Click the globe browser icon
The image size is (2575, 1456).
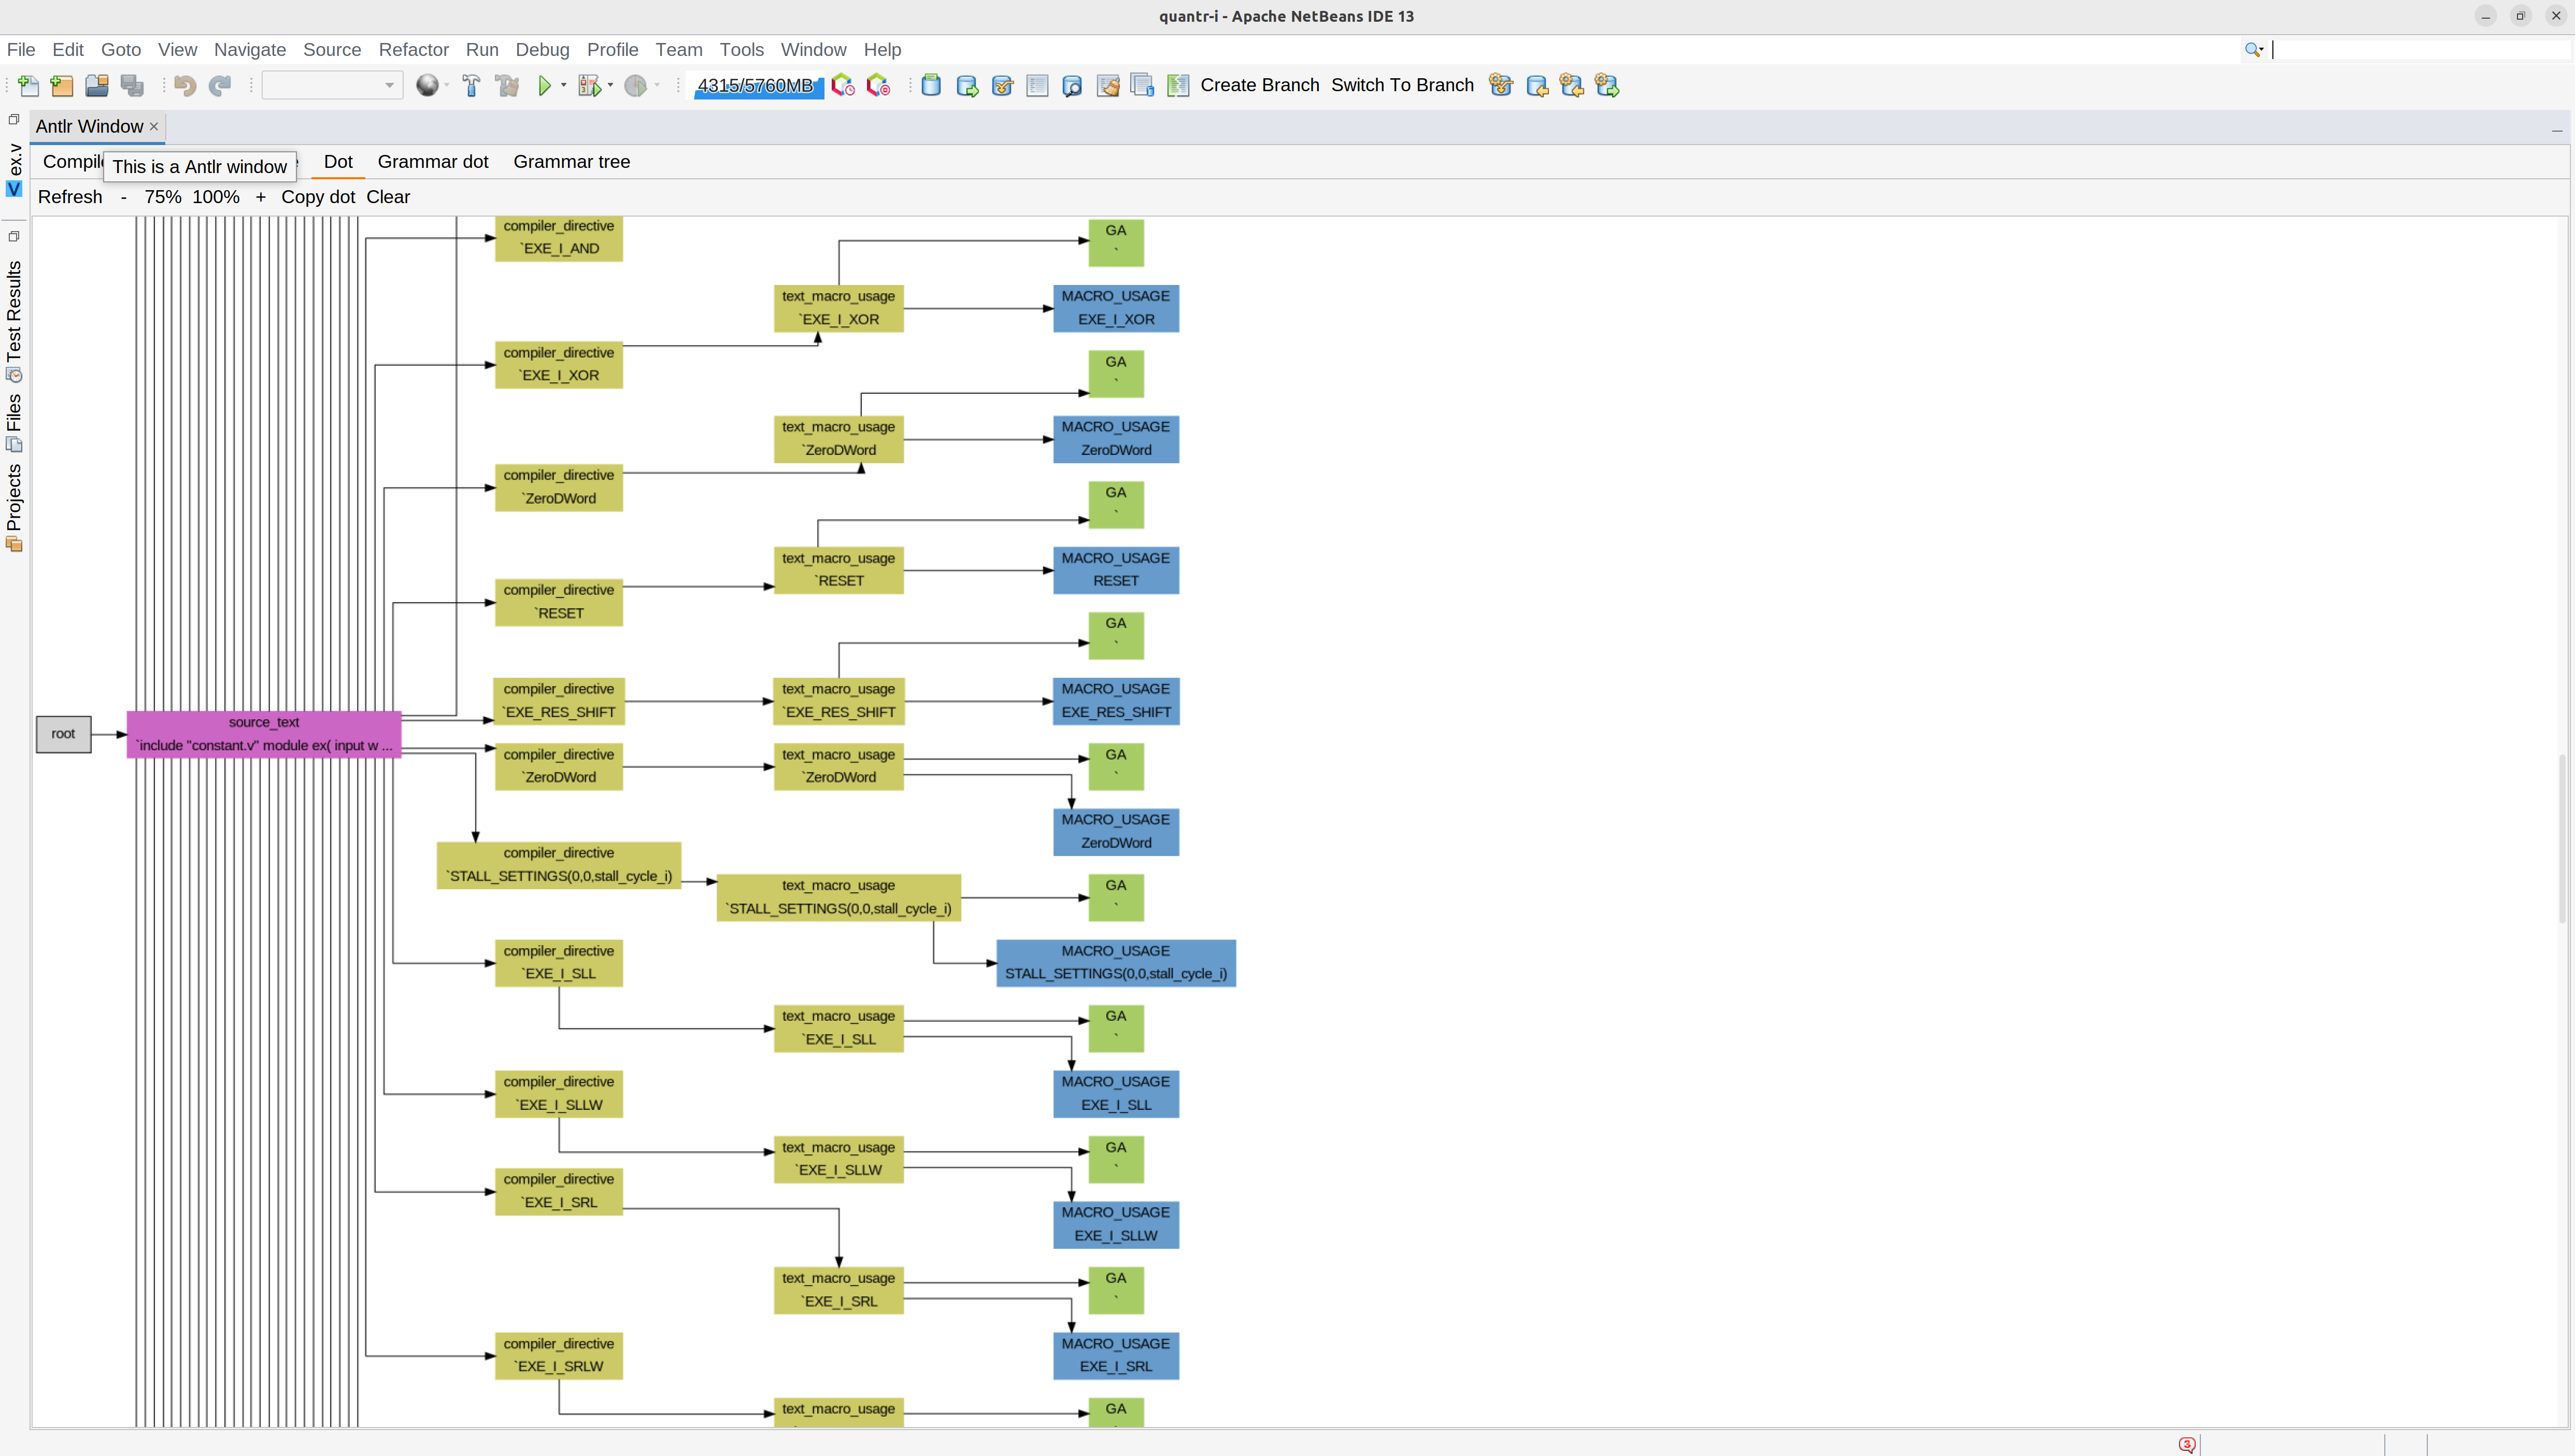point(427,86)
